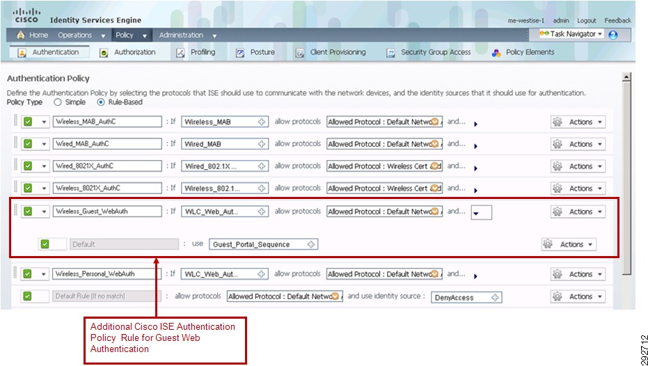Click gear icon in Guest_Portal_Sequence Default row
This screenshot has height=366, width=648.
click(x=548, y=244)
